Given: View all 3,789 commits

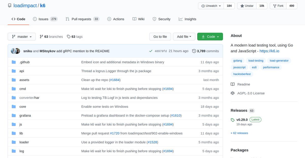Looking at the screenshot, I should tap(206, 51).
